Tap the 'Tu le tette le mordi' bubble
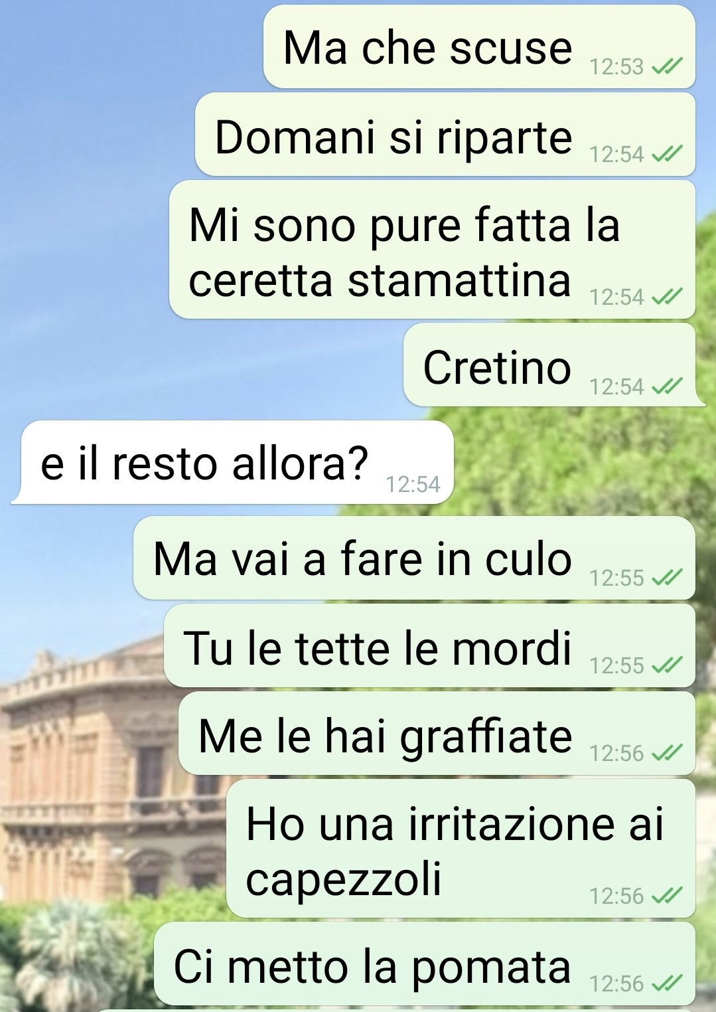This screenshot has width=716, height=1012. point(429,645)
